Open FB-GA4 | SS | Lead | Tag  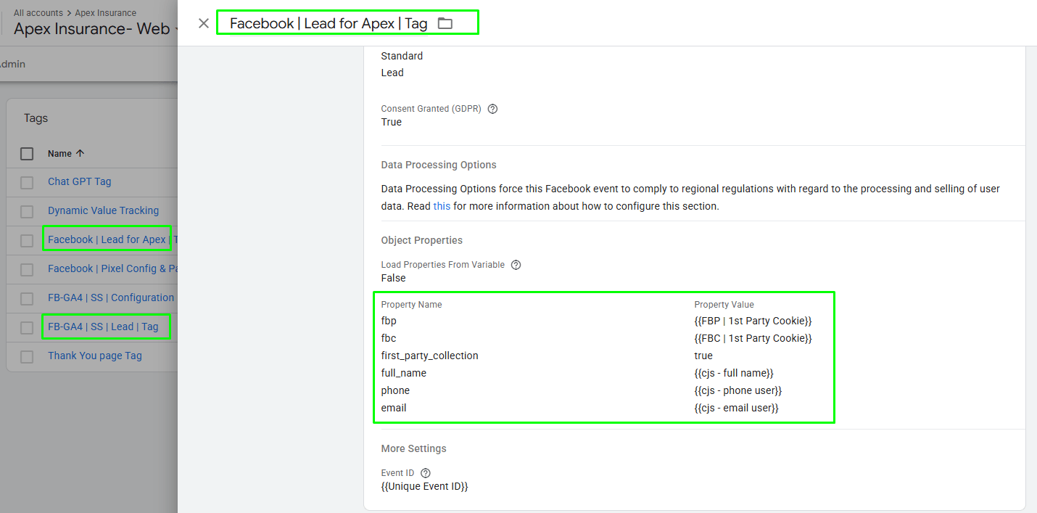pos(103,327)
